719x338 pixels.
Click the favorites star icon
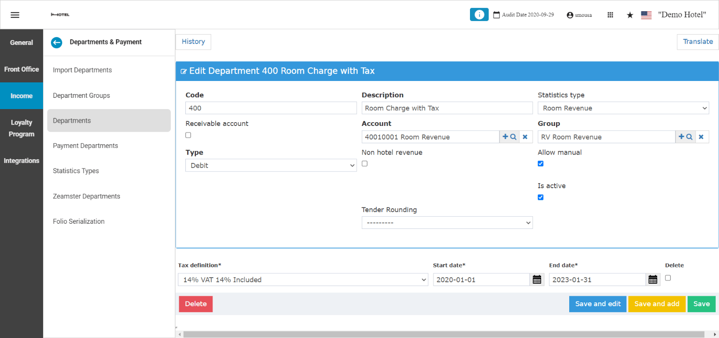[630, 15]
